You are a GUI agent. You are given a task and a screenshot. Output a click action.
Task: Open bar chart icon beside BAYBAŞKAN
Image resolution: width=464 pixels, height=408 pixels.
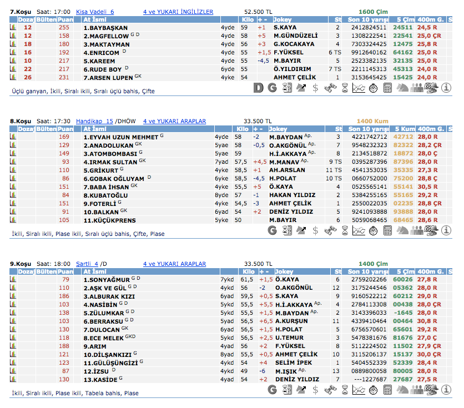13,27
